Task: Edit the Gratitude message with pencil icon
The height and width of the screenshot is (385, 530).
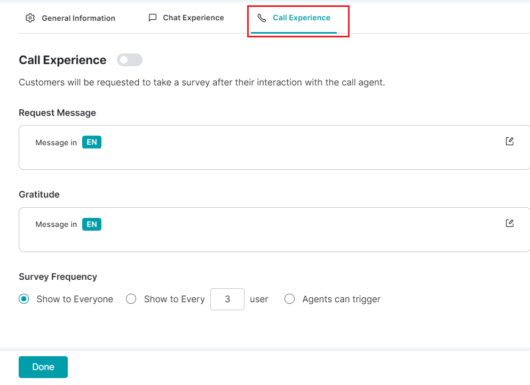Action: click(x=509, y=223)
